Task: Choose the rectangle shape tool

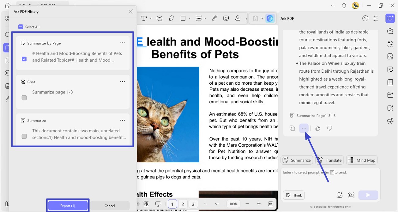Action: 183,18
